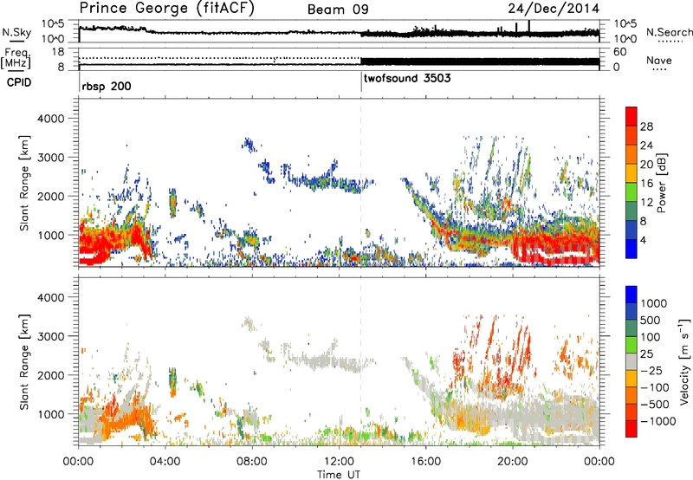Pick green Velocity segment between 100 and 25
The image size is (693, 480).
point(631,345)
